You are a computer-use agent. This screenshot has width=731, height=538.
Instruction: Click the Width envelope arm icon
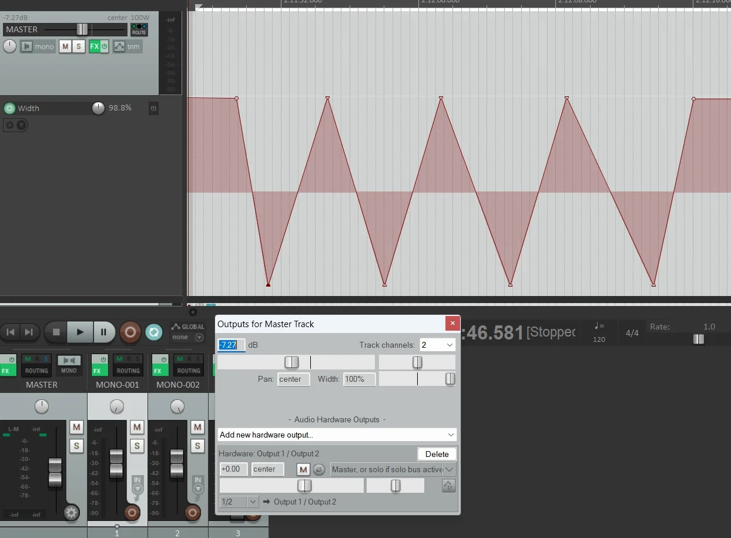(9, 108)
